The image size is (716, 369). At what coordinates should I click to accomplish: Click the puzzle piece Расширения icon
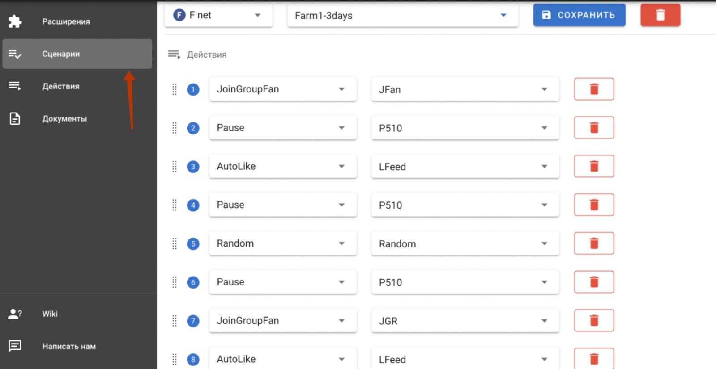point(15,21)
